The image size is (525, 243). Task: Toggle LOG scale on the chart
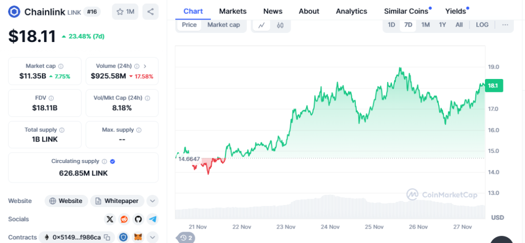(x=482, y=25)
